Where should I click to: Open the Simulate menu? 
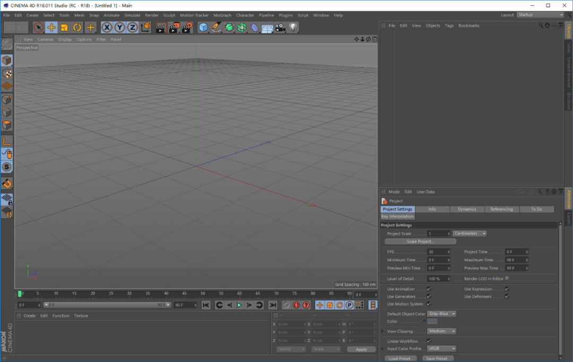[132, 15]
